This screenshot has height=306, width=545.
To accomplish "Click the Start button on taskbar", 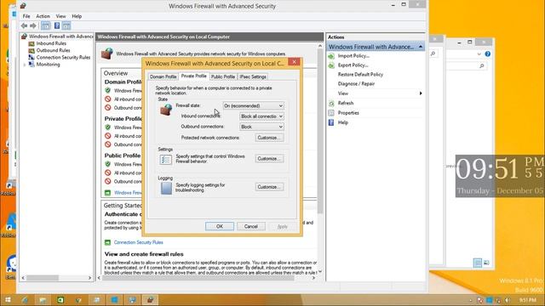I will [x=8, y=300].
